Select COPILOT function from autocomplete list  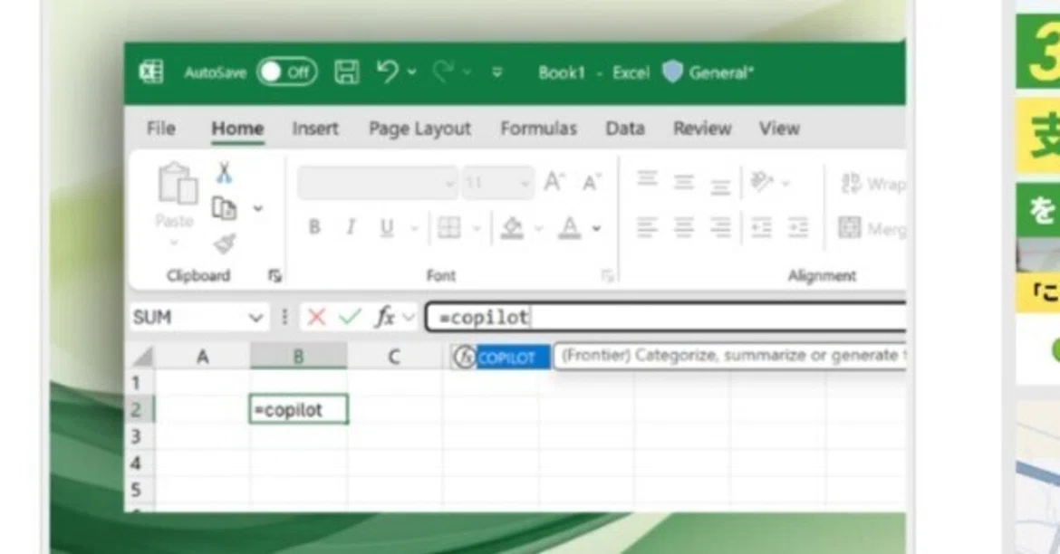pyautogui.click(x=501, y=358)
